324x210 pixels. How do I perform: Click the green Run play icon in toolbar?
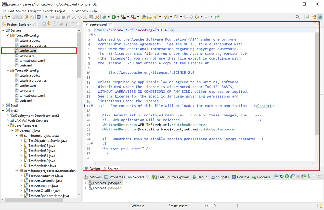click(114, 17)
